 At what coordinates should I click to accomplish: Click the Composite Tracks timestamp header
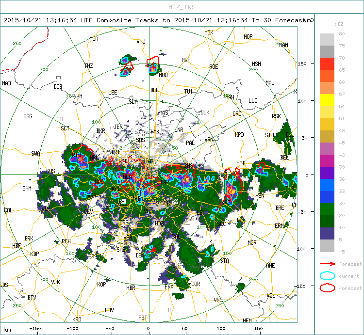(x=154, y=20)
